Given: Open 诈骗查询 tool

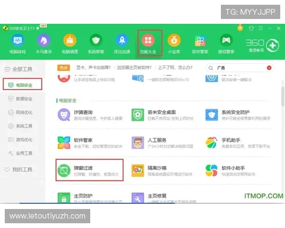Looking at the screenshot, I should tap(90, 115).
